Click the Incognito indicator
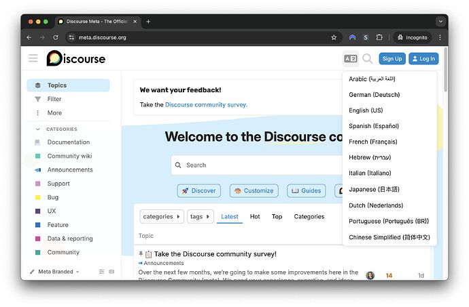Screen dimensions: 469x307 coord(413,37)
